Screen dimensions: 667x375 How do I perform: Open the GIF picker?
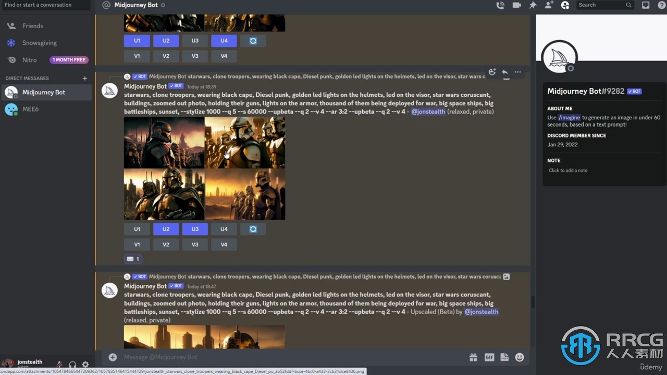point(489,357)
